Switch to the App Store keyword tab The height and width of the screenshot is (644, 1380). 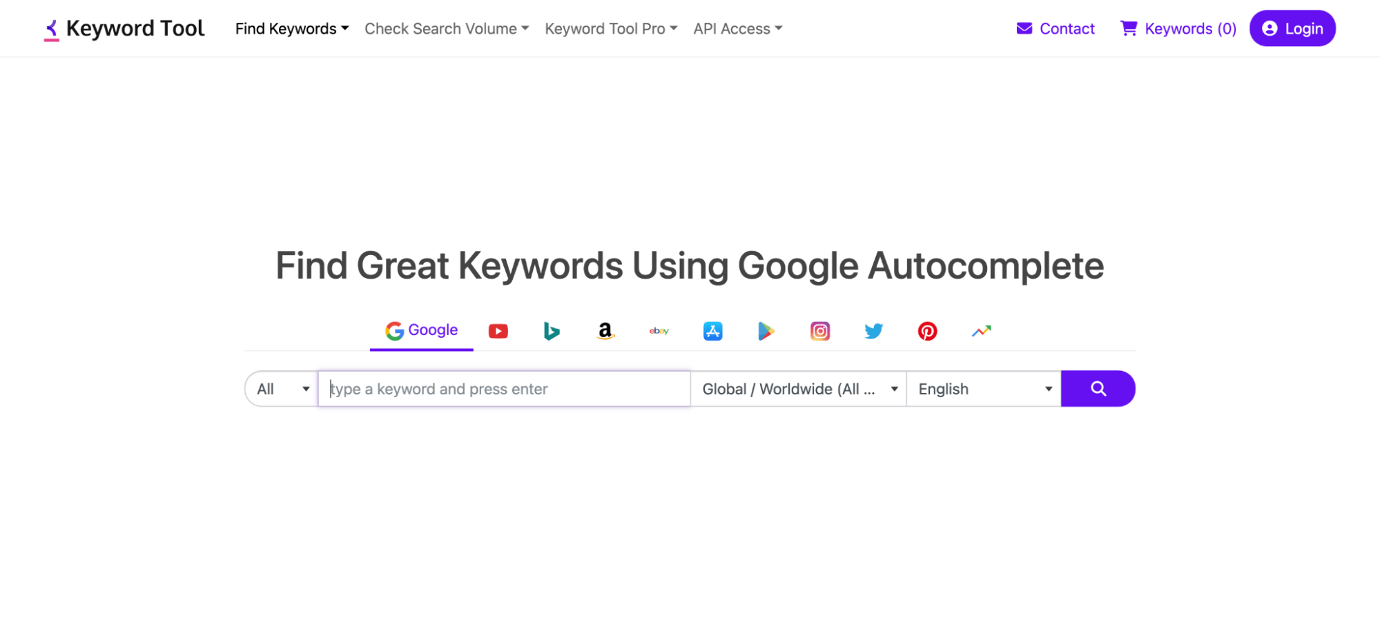click(712, 331)
